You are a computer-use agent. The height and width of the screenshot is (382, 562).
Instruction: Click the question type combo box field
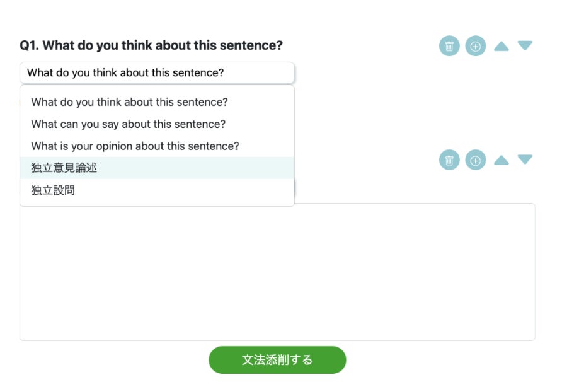pos(157,73)
